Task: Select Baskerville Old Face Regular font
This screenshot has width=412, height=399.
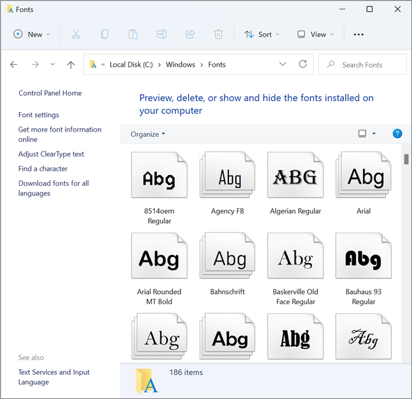Action: (296, 269)
